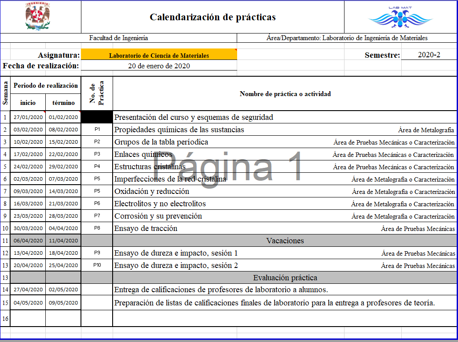Image resolution: width=458 pixels, height=342 pixels.
Task: Select start date '27/04/2020'
Action: tap(28, 290)
